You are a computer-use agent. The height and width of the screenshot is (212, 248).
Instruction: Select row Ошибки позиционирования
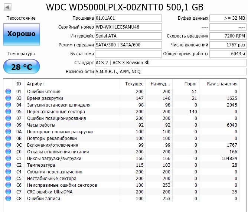pyautogui.click(x=121, y=118)
